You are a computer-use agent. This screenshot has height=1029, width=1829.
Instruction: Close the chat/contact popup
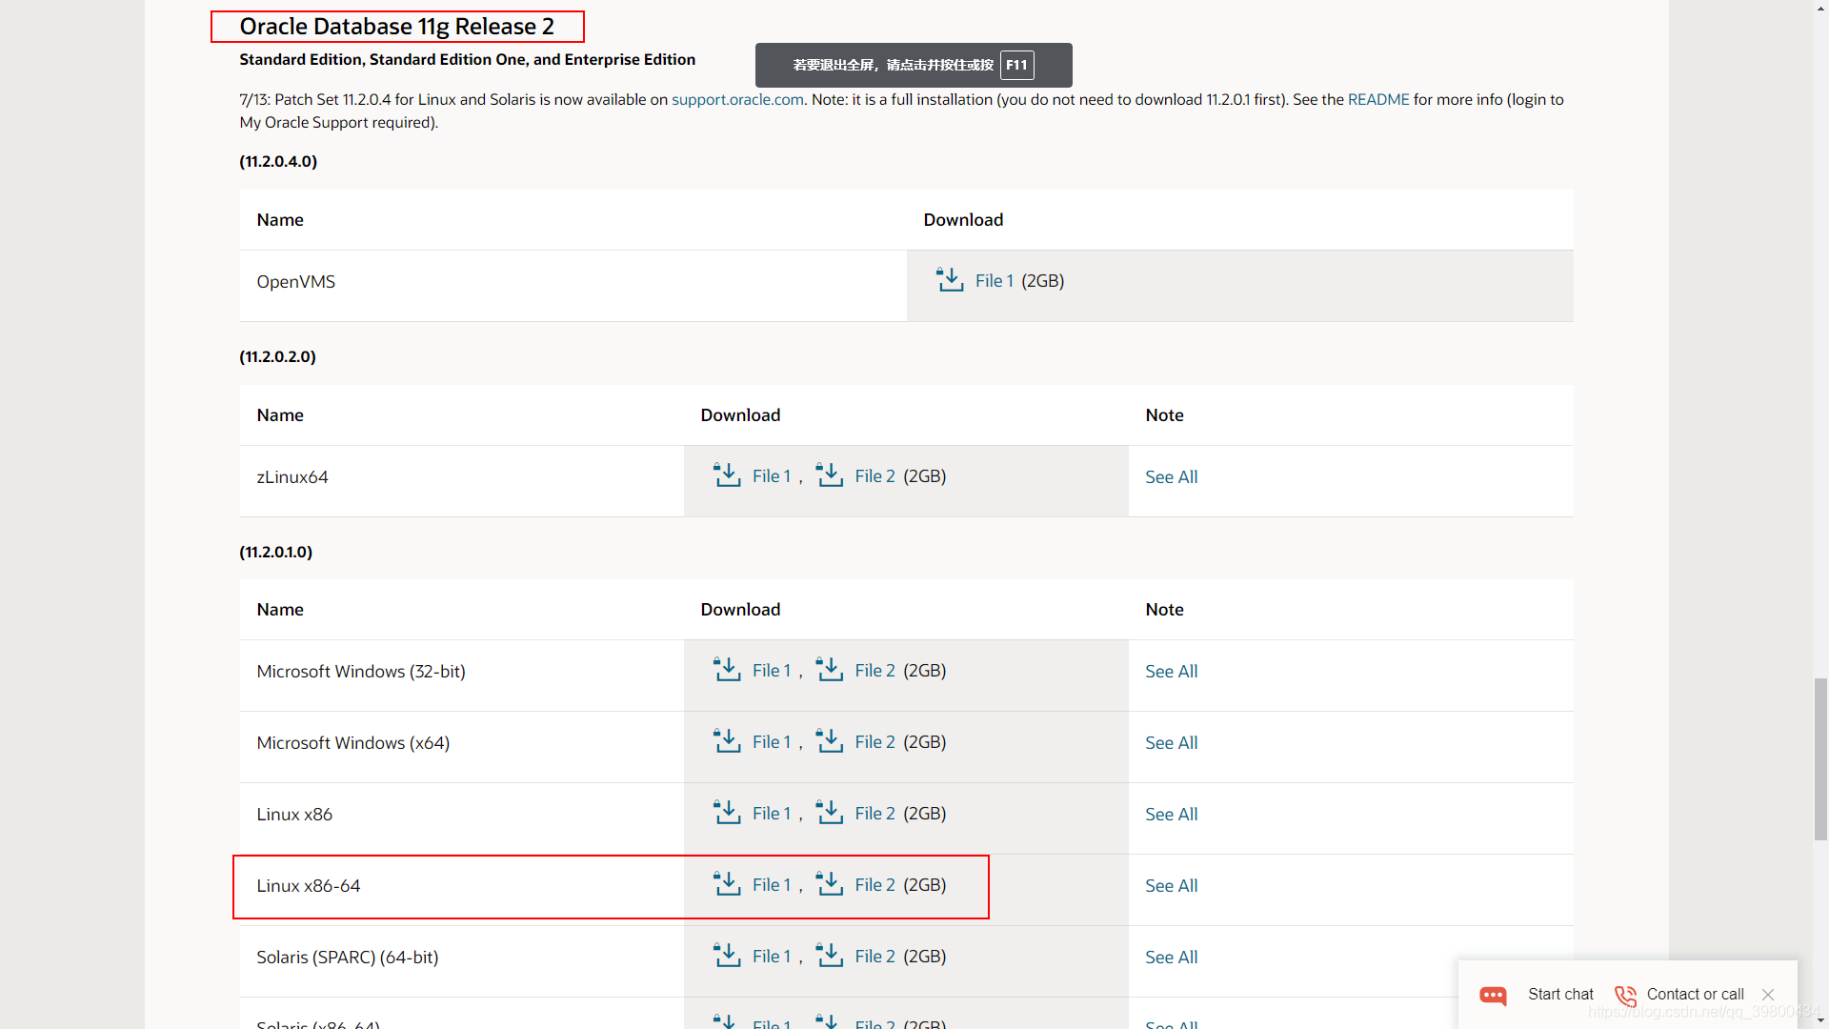[1768, 995]
